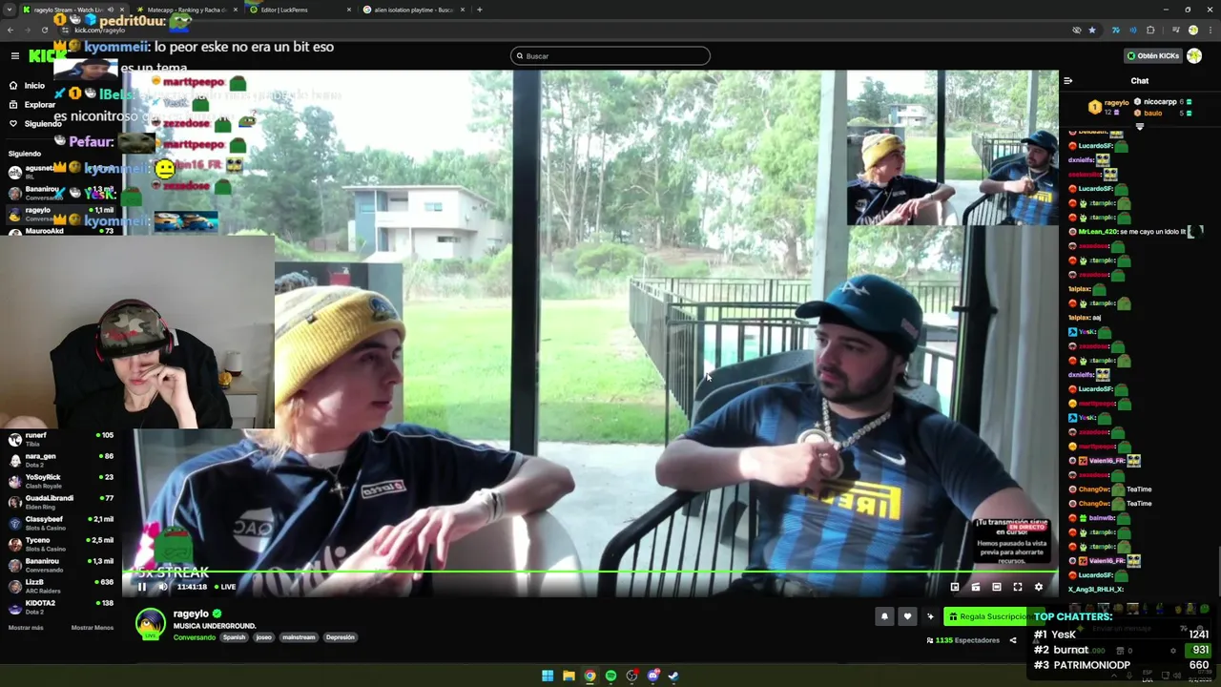
Task: Open Discord from the taskbar
Action: (x=652, y=676)
